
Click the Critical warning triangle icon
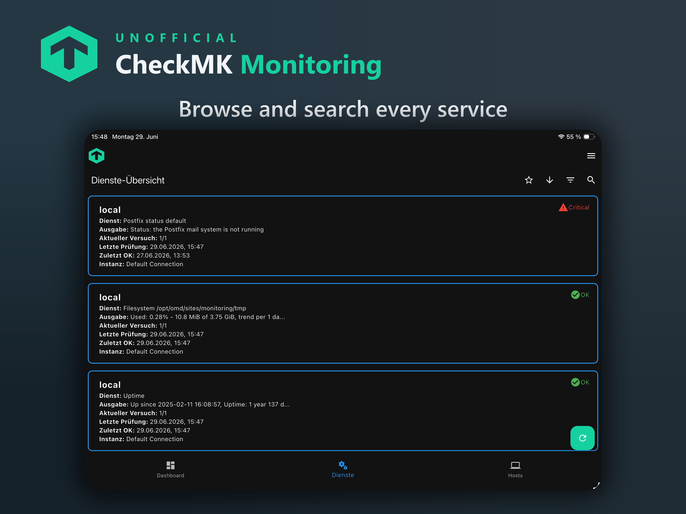point(563,207)
